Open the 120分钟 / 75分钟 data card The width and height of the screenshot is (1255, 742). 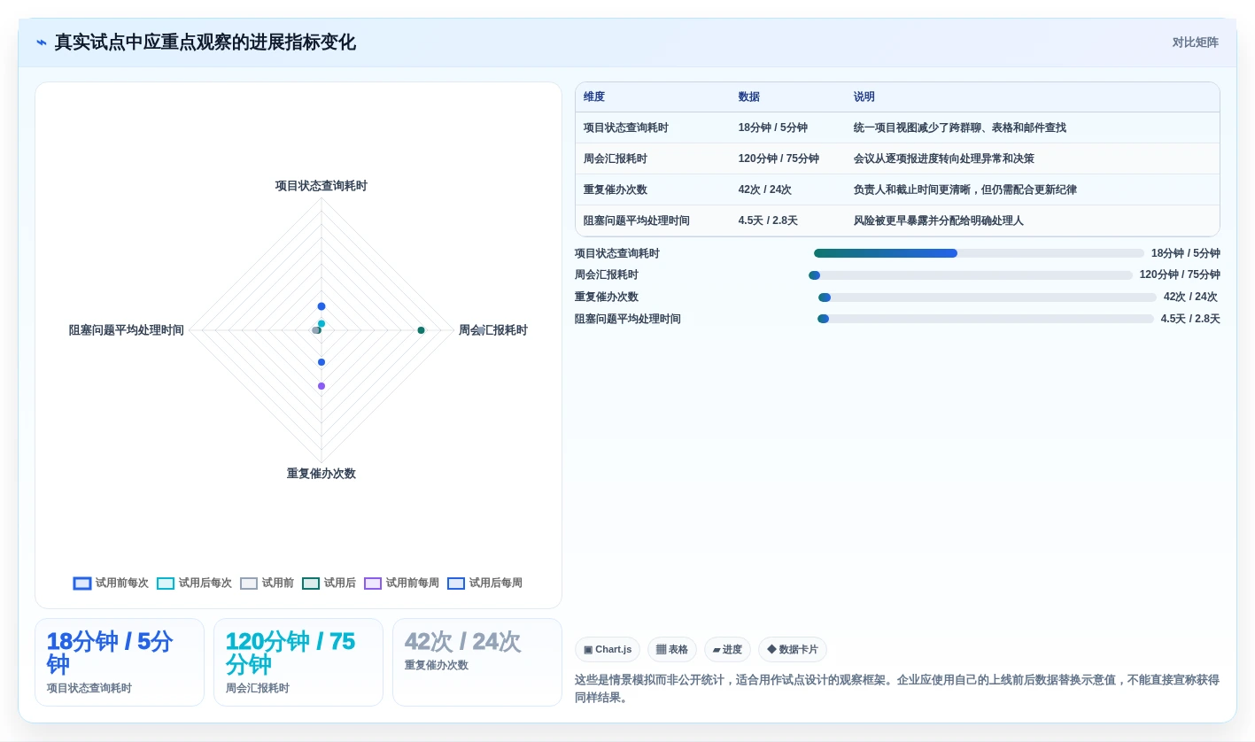[298, 662]
